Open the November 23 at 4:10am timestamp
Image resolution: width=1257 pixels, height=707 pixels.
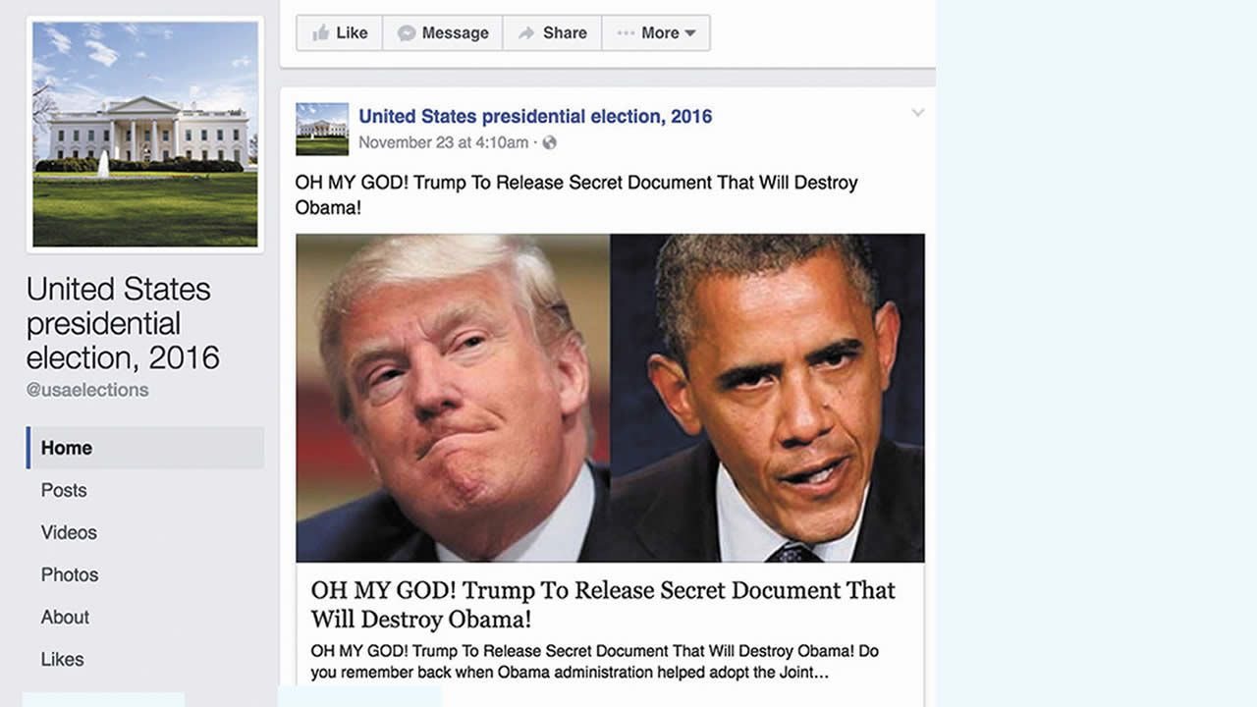coord(443,142)
